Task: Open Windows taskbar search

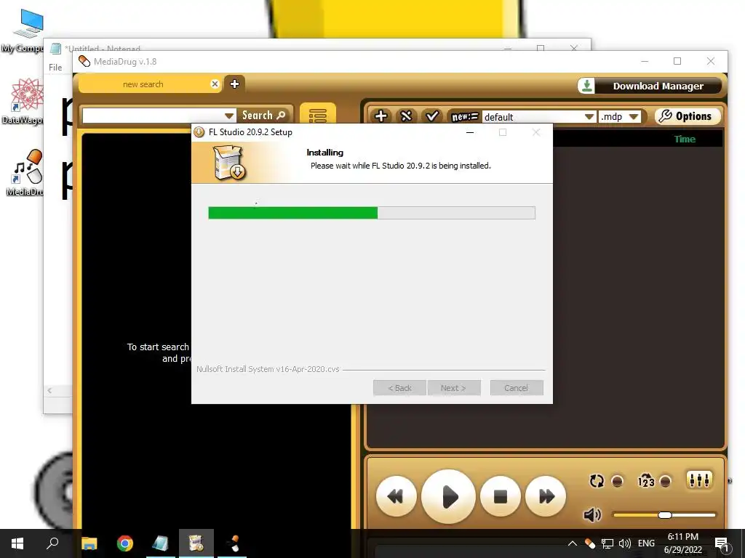Action: pyautogui.click(x=52, y=543)
